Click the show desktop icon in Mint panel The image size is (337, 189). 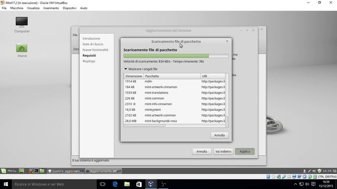point(22,171)
